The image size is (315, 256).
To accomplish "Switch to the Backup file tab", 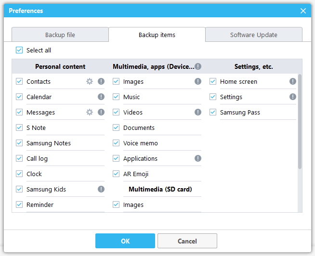I will click(x=60, y=35).
